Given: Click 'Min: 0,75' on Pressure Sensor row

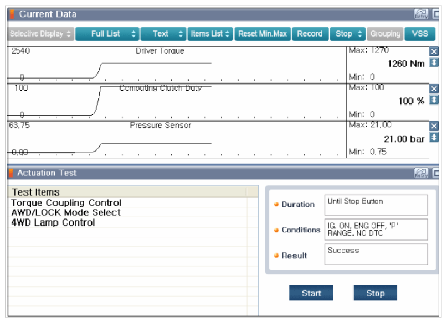Looking at the screenshot, I should point(367,152).
